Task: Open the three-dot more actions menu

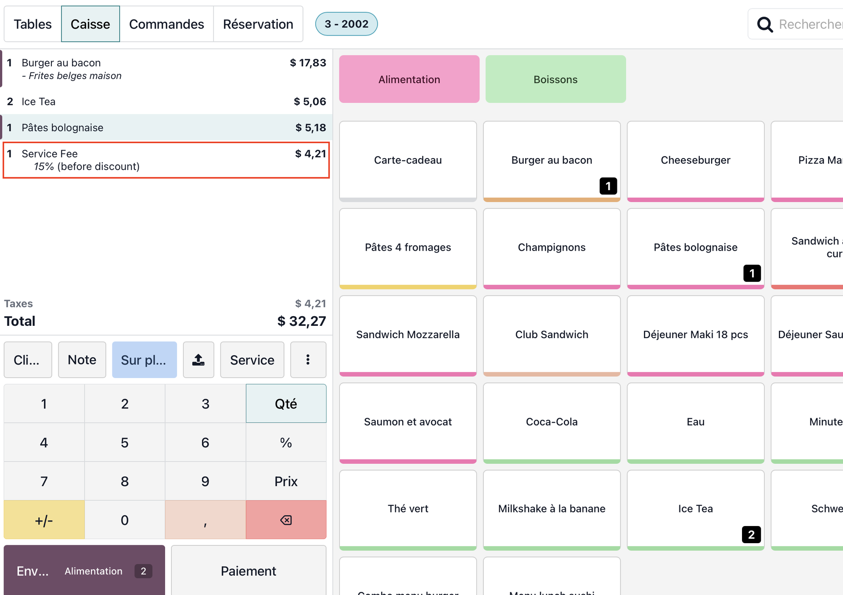Action: pyautogui.click(x=308, y=360)
